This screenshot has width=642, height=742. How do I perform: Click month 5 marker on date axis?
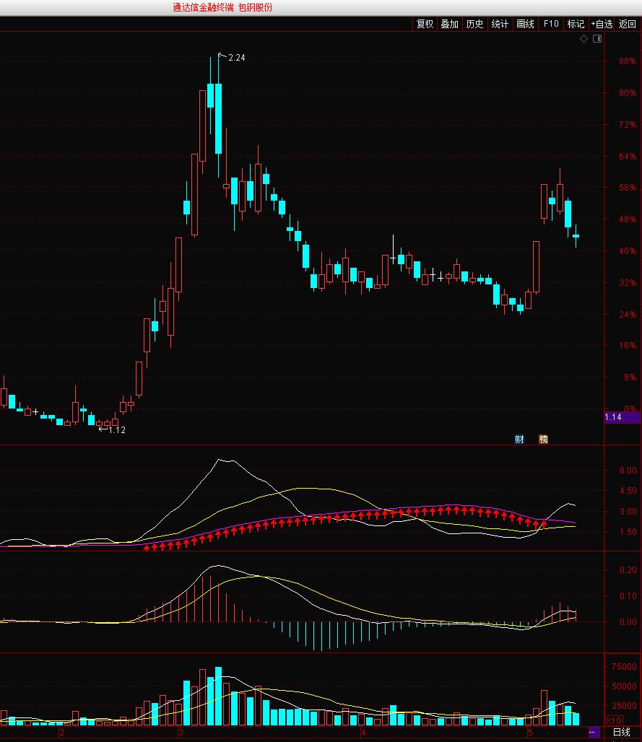point(530,733)
